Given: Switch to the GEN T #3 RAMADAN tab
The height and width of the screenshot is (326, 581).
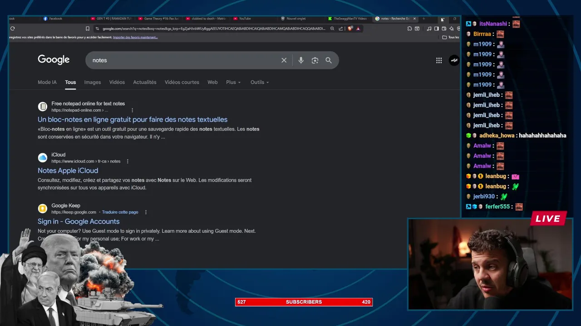Looking at the screenshot, I should pyautogui.click(x=111, y=19).
